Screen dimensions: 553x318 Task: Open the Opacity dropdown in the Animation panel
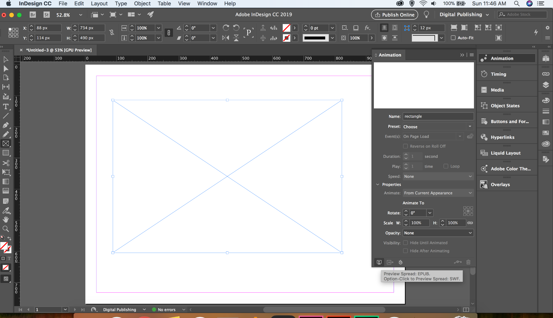(438, 233)
